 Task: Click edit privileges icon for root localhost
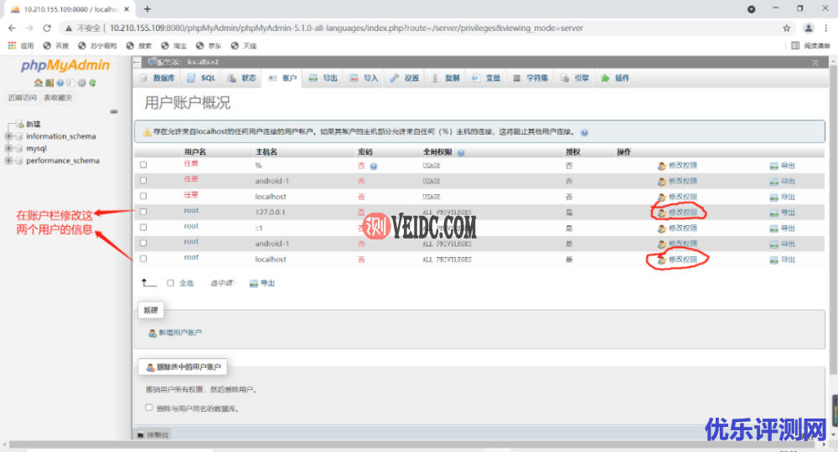click(662, 259)
